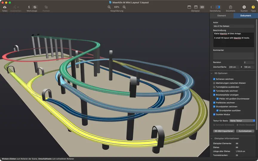
Task: Switch to 3D Gleisplan view
Action: (x=202, y=7)
